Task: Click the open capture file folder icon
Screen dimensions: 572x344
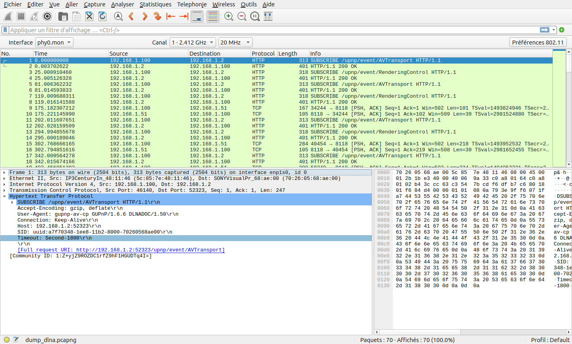Action: (63, 16)
